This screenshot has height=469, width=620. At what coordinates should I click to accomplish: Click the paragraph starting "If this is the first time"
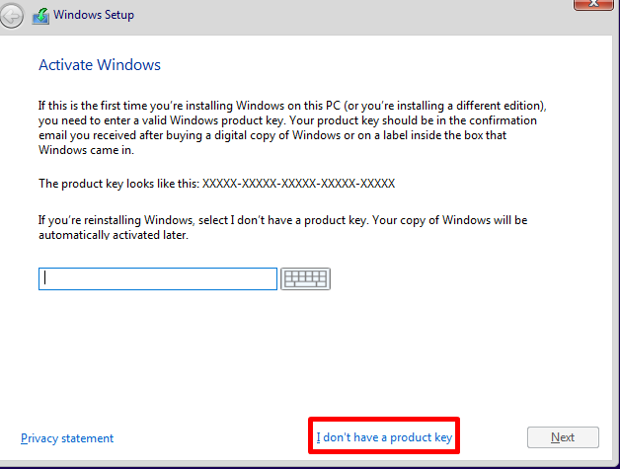click(x=292, y=127)
